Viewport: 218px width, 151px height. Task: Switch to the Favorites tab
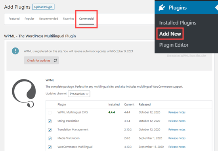point(69,19)
